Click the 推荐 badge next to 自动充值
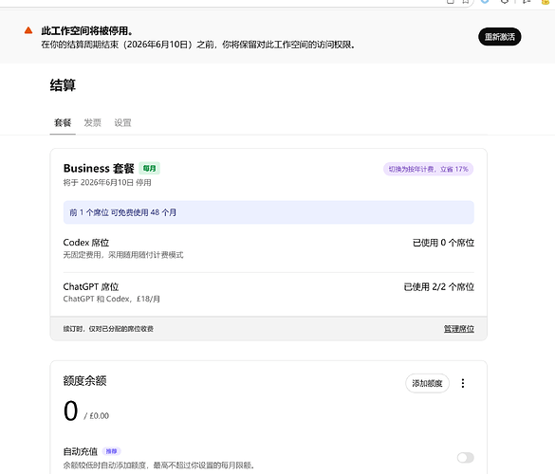The height and width of the screenshot is (474, 555). (x=112, y=451)
